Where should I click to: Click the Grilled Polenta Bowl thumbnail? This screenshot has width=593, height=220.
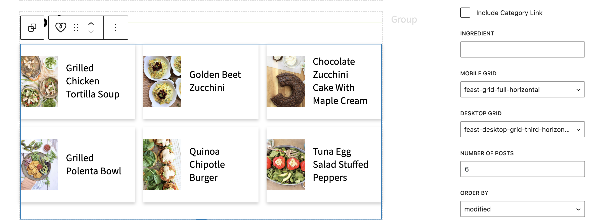click(x=39, y=164)
